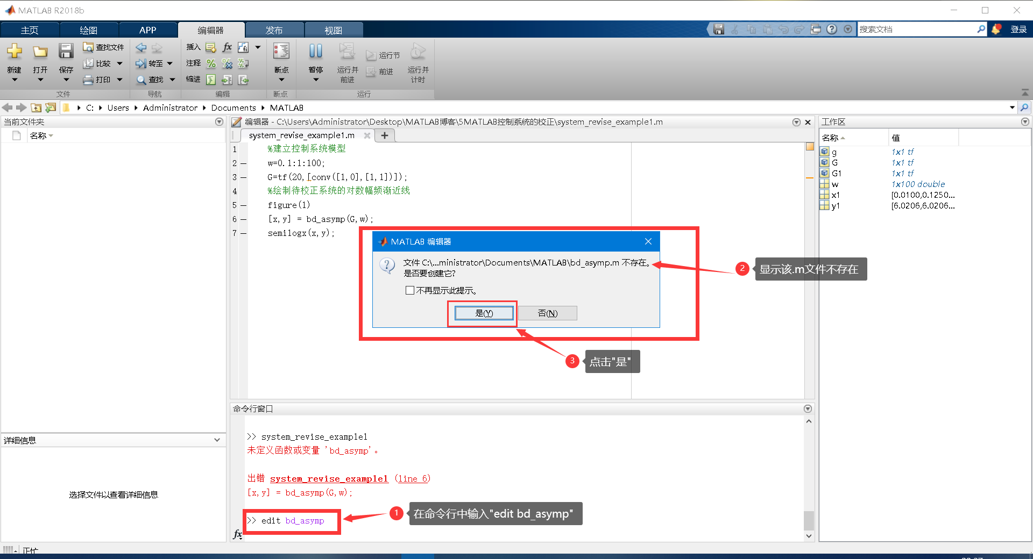This screenshot has width=1033, height=559.
Task: Tick the 不再显示此提示 checkbox
Action: [x=410, y=290]
